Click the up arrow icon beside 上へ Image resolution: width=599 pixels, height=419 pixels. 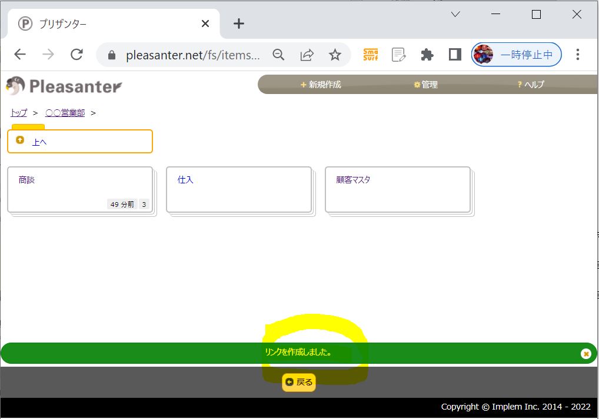coord(20,140)
